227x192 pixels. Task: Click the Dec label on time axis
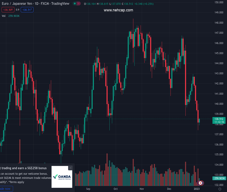(x=169, y=189)
